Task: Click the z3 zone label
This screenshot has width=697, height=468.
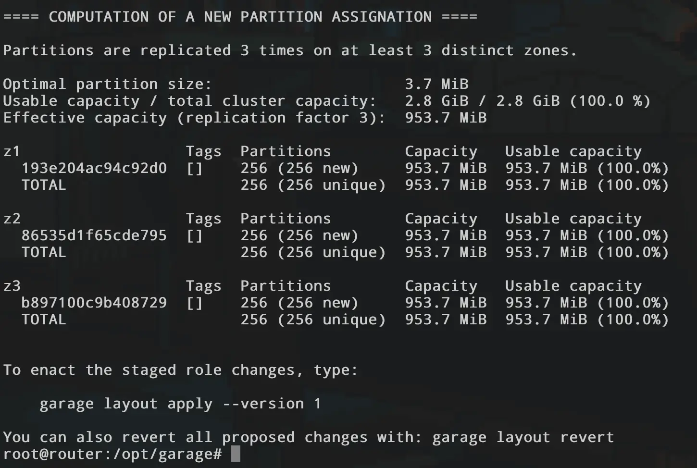Action: tap(12, 286)
